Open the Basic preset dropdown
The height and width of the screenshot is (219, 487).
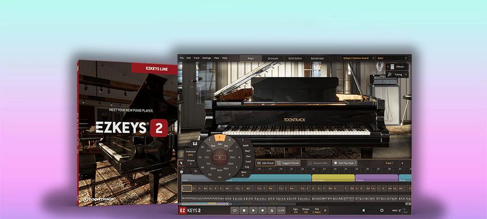tap(392, 58)
